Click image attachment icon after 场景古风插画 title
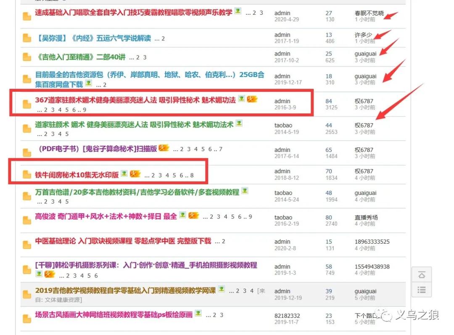Image resolution: width=454 pixels, height=335 pixels. (198, 314)
